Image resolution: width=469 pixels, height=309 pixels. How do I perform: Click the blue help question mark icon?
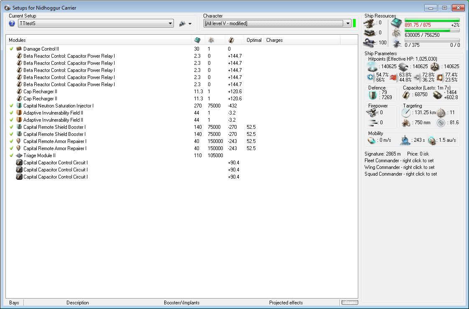tap(12, 23)
